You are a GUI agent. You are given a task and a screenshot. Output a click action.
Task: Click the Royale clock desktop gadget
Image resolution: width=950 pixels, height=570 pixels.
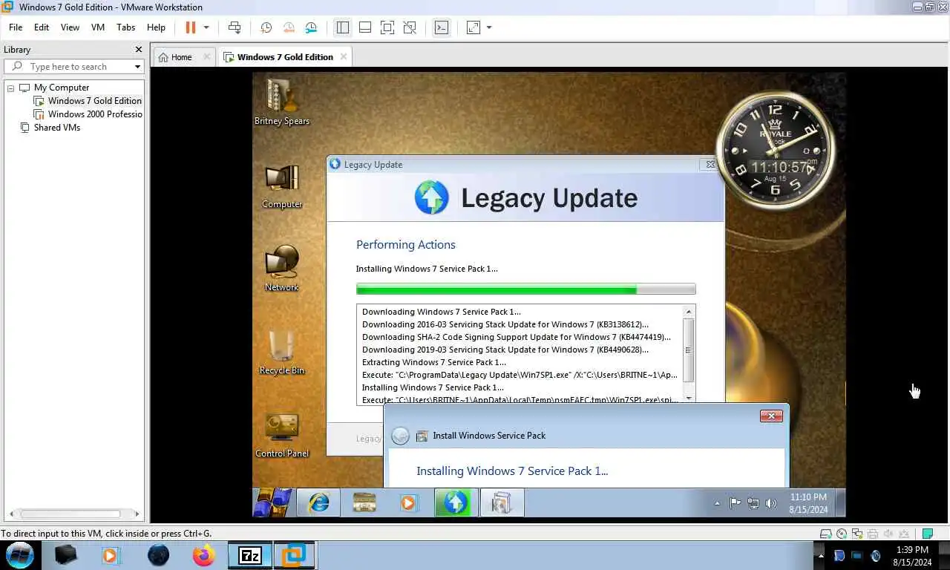pos(776,152)
